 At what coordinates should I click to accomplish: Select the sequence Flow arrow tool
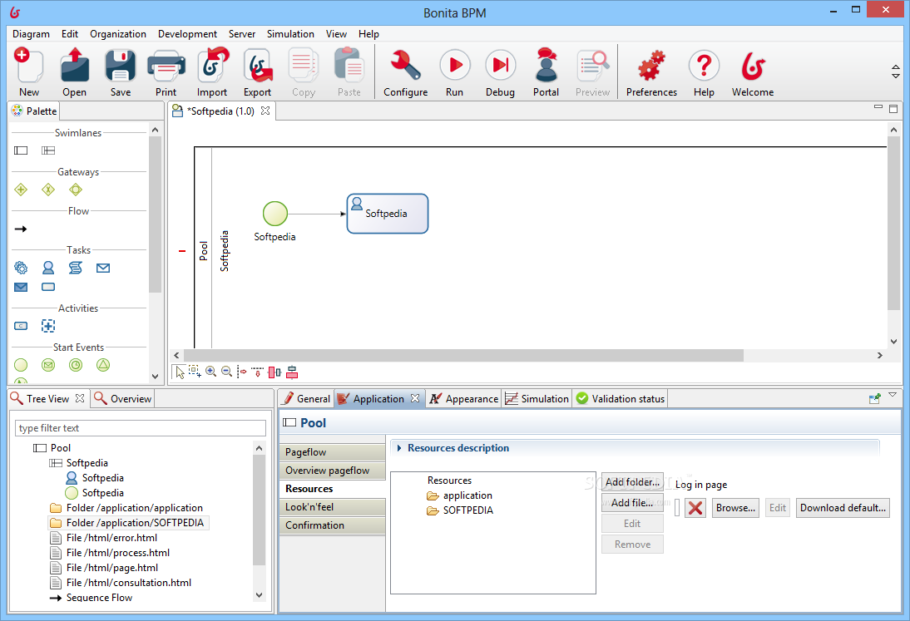click(21, 229)
